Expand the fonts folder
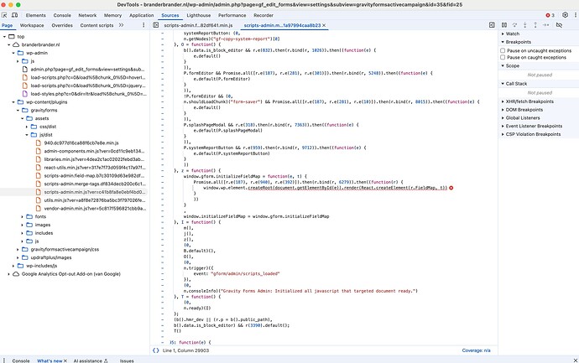 [22, 216]
